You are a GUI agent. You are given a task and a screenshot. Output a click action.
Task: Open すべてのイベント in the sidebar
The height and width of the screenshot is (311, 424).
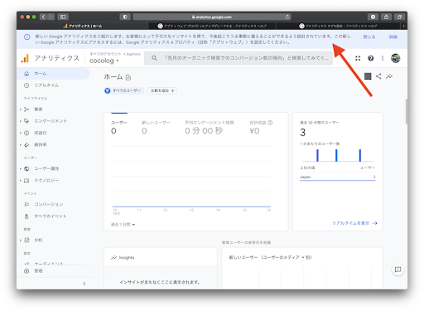[x=51, y=216]
